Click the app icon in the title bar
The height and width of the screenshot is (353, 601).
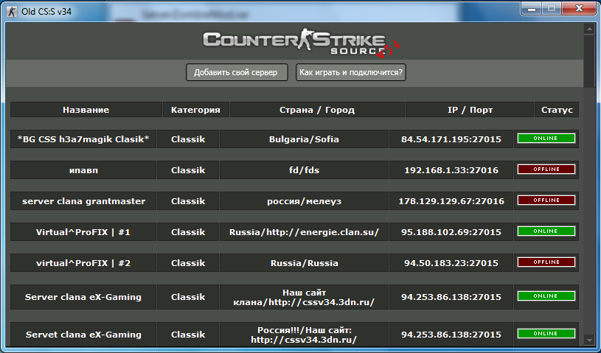(11, 8)
